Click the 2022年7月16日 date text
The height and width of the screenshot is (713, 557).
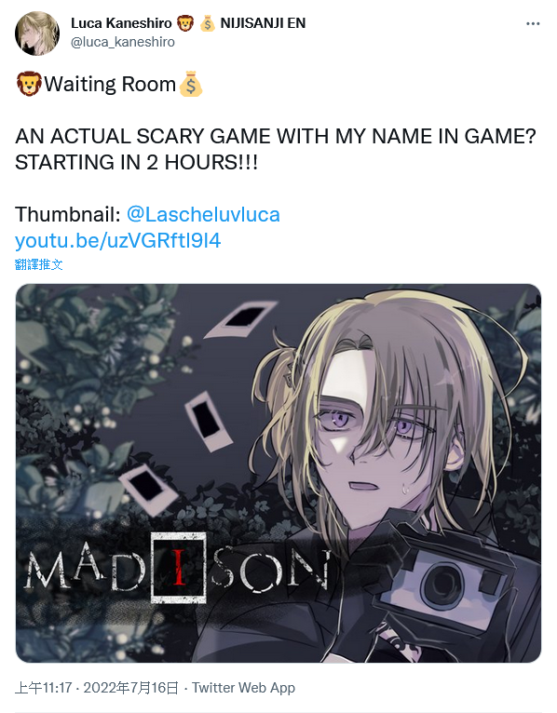tap(130, 688)
